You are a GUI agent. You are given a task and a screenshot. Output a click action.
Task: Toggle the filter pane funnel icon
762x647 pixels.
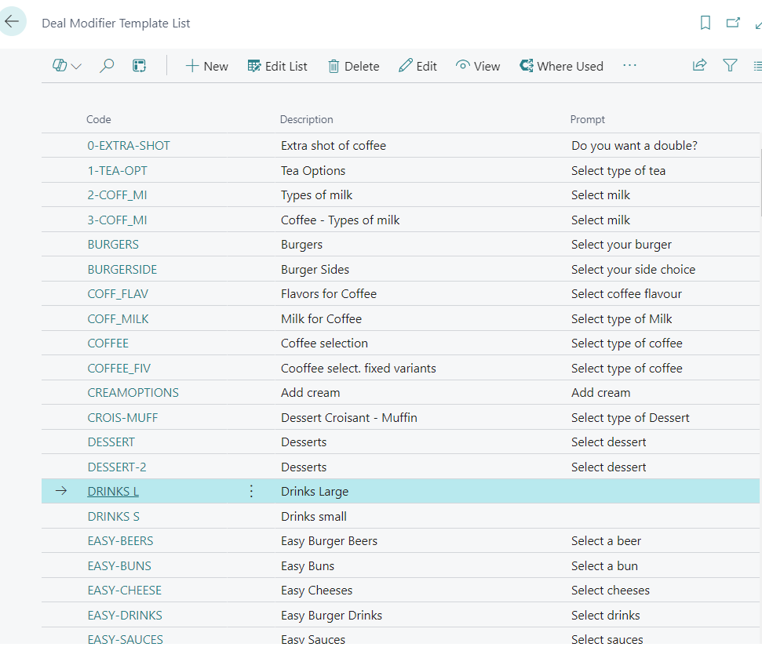730,66
